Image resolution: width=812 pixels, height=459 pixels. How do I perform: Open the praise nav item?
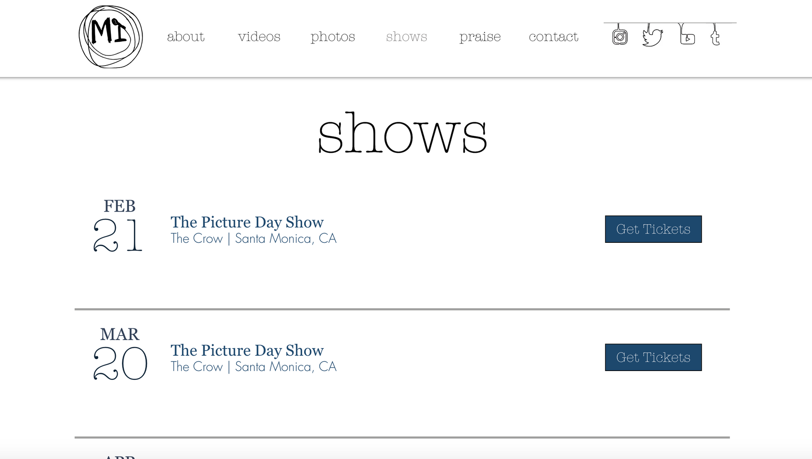[x=480, y=37]
